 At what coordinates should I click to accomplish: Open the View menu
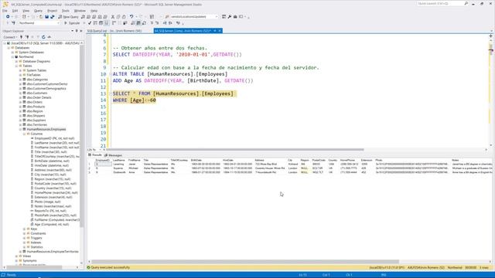(26, 11)
